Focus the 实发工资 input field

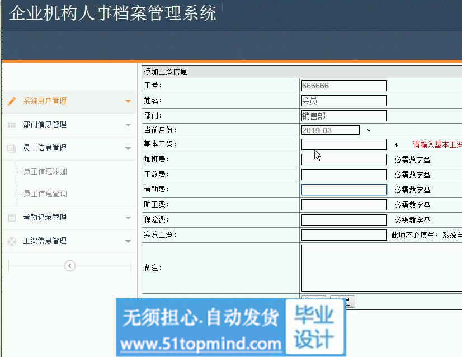click(x=344, y=235)
